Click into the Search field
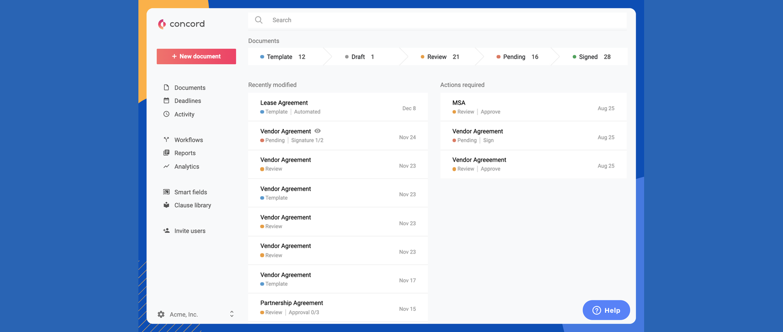 coord(437,20)
